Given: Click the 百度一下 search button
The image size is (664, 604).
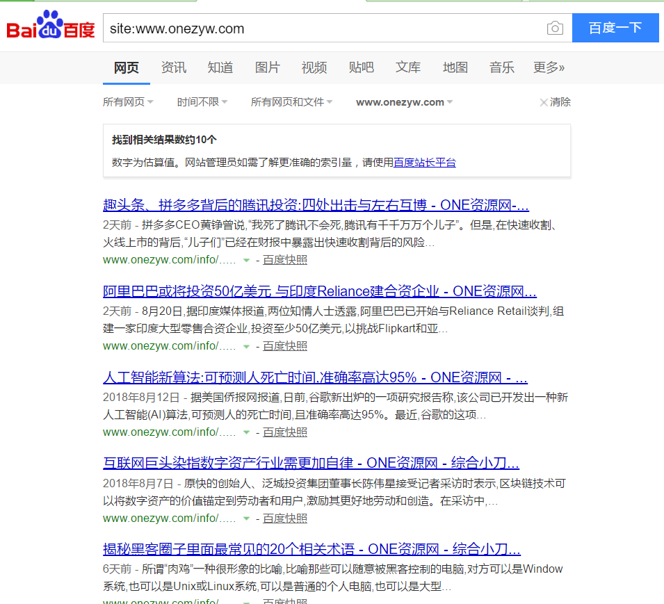Looking at the screenshot, I should click(x=615, y=28).
